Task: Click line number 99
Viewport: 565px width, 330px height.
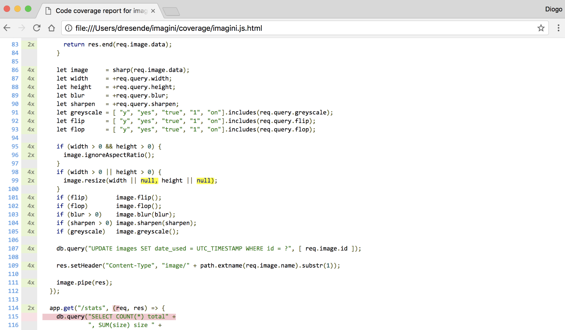Action: coord(15,180)
